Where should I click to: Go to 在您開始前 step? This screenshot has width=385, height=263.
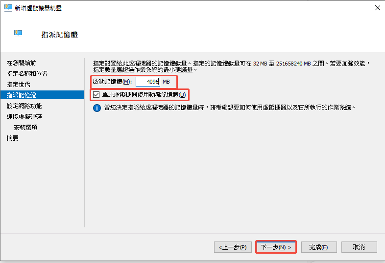[x=22, y=63]
